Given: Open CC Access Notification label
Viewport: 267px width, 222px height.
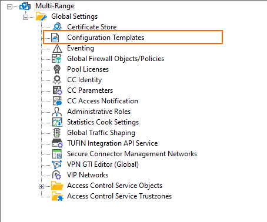Looking at the screenshot, I should coord(102,101).
